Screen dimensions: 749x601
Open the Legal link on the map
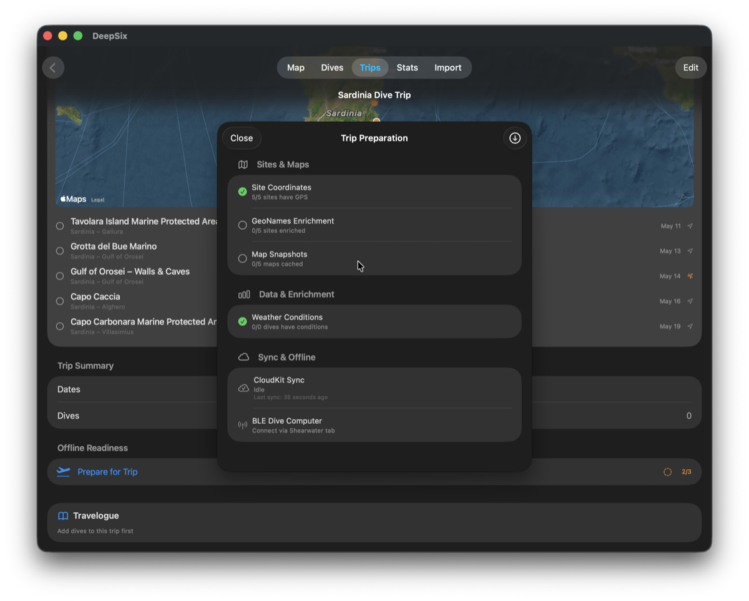click(x=98, y=200)
